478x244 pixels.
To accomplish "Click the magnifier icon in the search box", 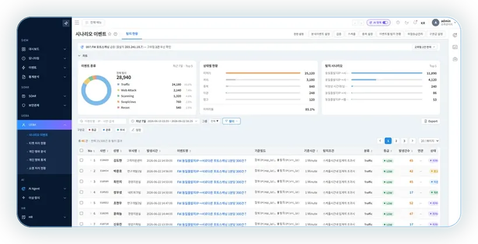I will click(x=82, y=121).
